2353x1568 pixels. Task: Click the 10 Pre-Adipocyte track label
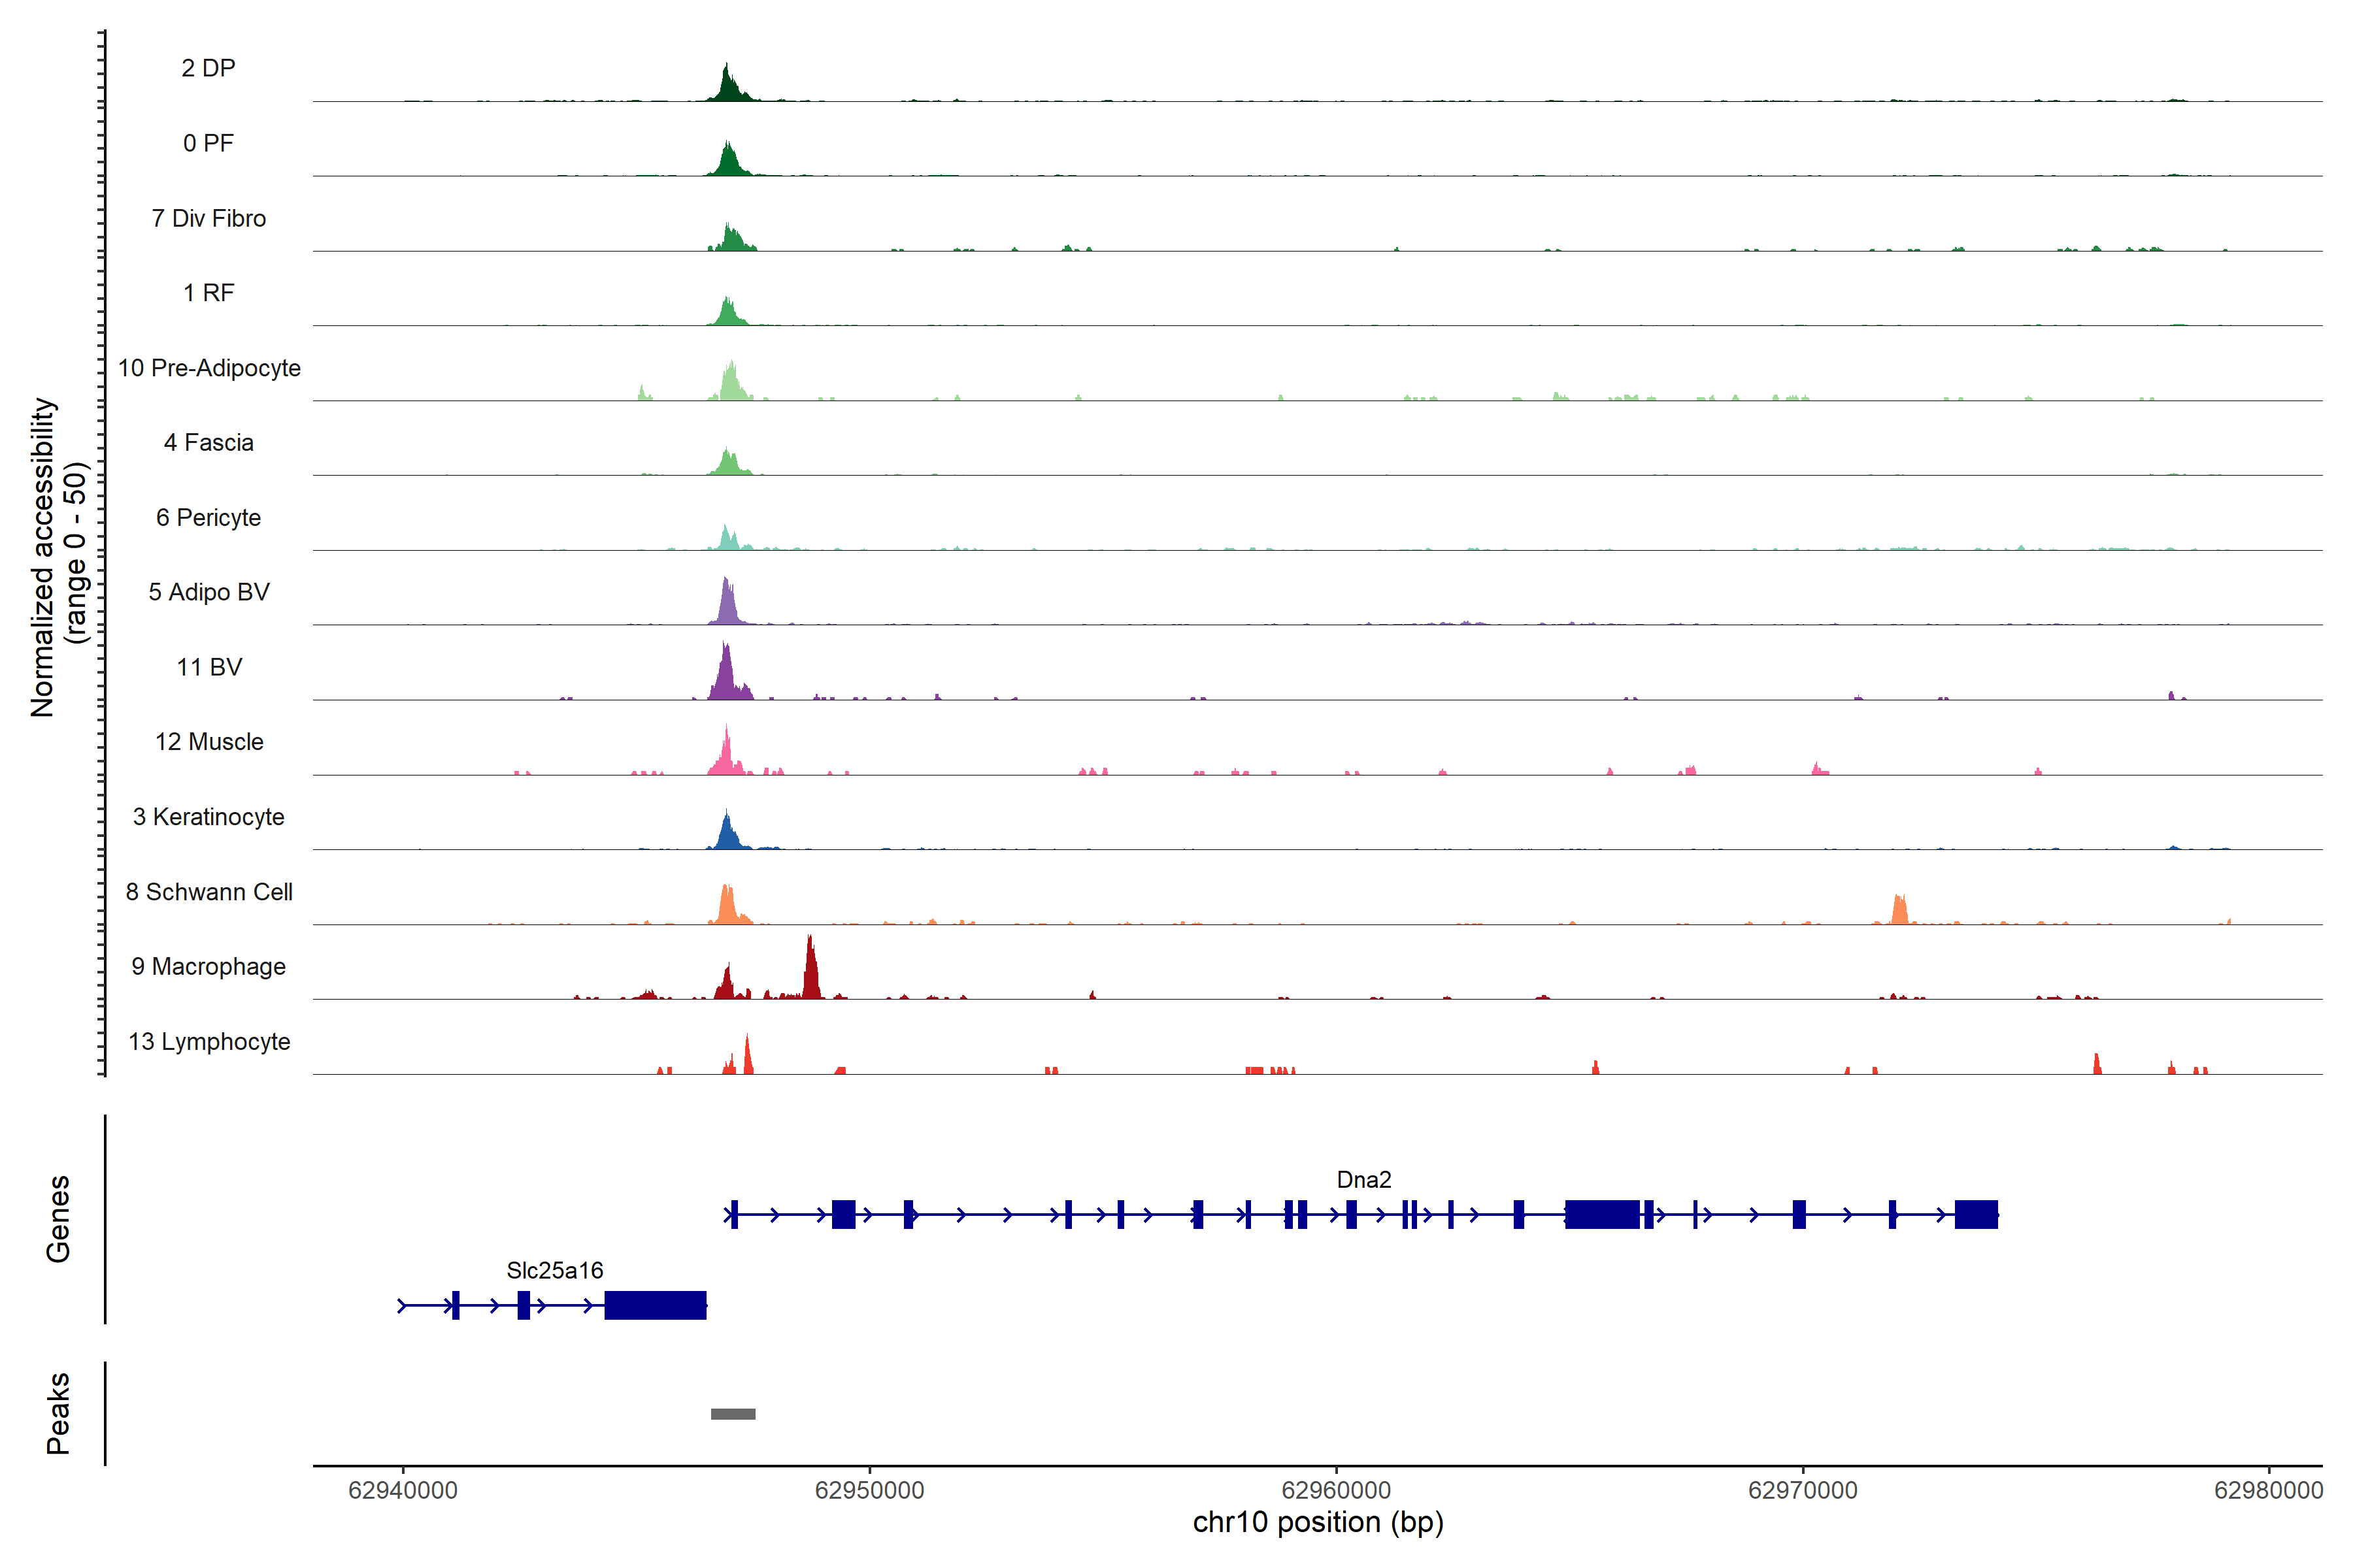pos(208,368)
